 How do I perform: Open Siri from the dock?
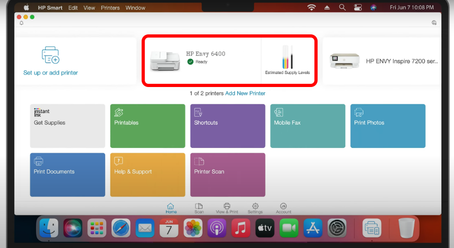[x=73, y=228]
